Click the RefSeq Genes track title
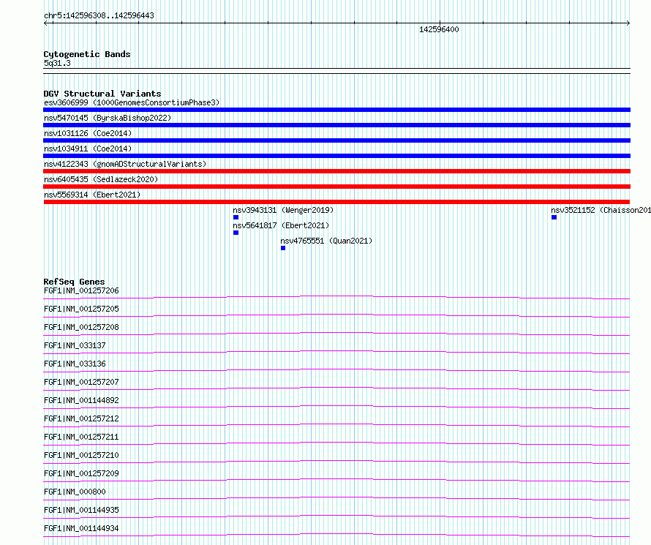Screen dimensions: 651x545 point(74,282)
